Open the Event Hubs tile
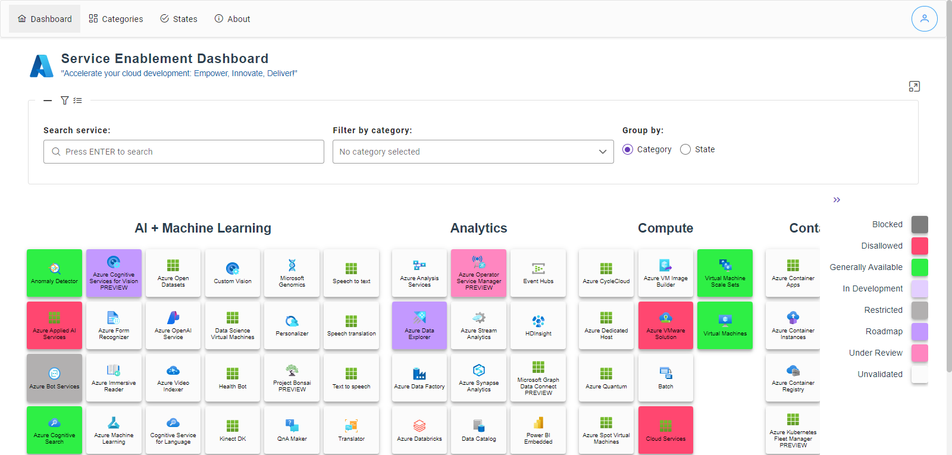952x455 pixels. [538, 273]
